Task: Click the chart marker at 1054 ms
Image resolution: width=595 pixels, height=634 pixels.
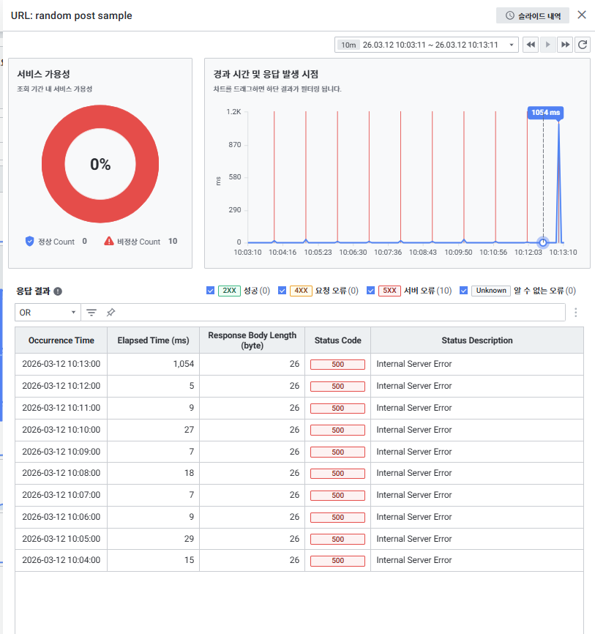Action: [x=543, y=242]
